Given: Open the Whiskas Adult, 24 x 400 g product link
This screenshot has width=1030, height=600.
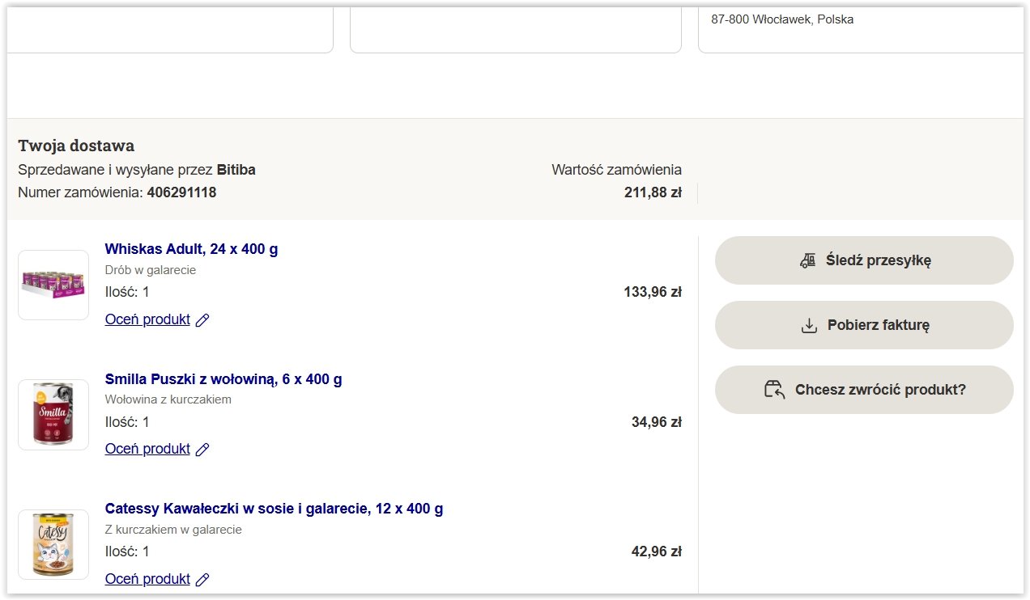Looking at the screenshot, I should click(x=191, y=249).
